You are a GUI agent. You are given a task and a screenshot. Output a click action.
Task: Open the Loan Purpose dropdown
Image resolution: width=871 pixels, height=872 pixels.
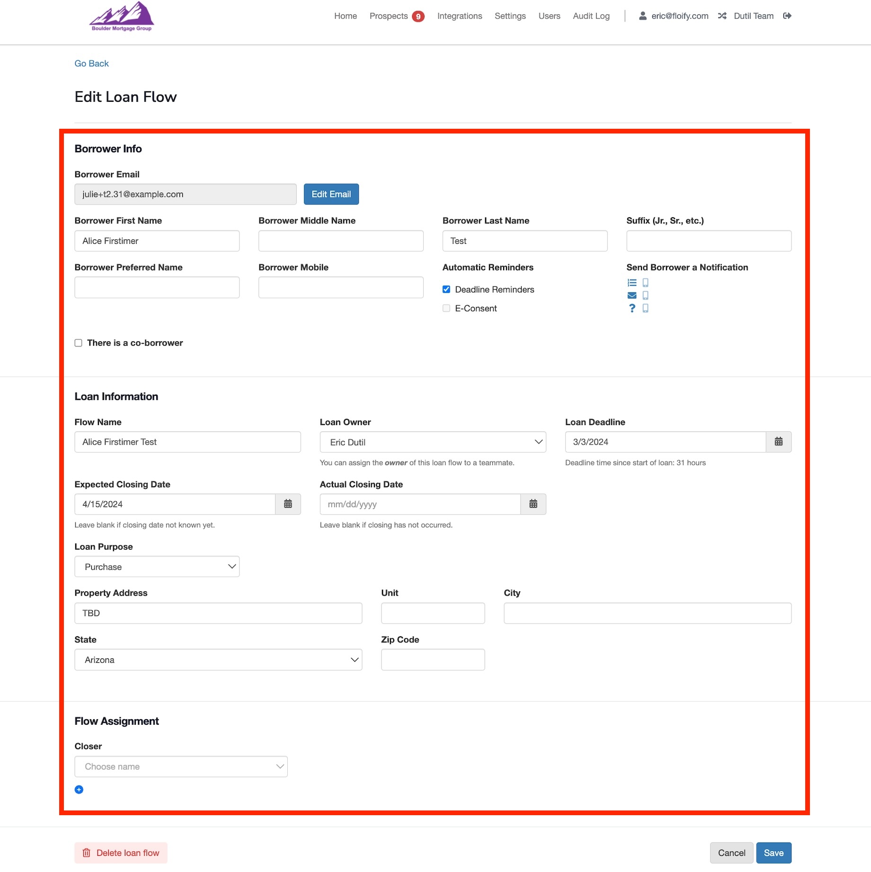point(157,567)
